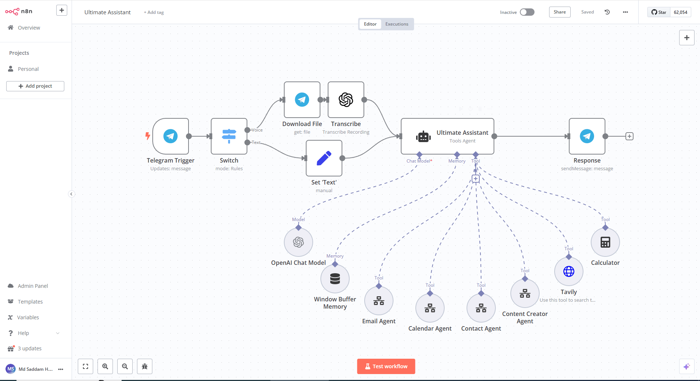700x381 pixels.
Task: Click the debug bug icon
Action: tap(145, 366)
